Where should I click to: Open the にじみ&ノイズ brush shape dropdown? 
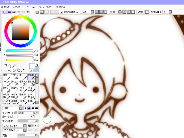[25, 126]
